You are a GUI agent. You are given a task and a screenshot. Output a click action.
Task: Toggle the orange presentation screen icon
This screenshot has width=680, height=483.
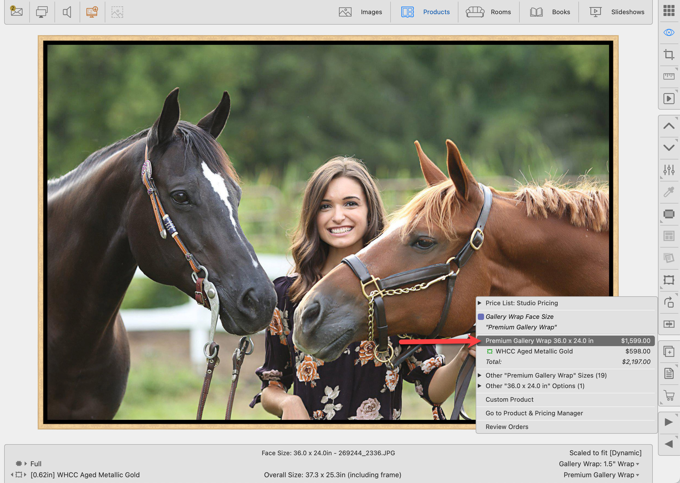click(x=92, y=12)
